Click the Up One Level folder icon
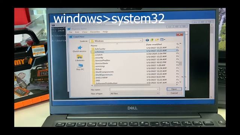 [x=152, y=40]
